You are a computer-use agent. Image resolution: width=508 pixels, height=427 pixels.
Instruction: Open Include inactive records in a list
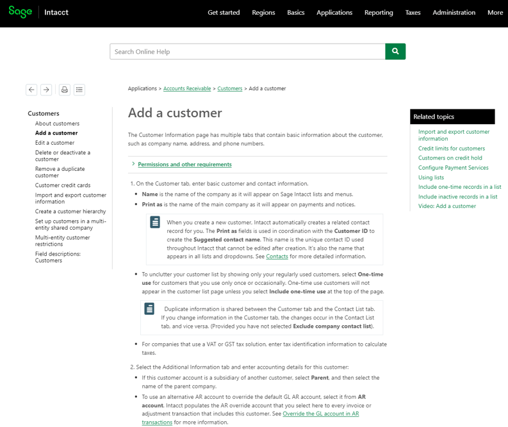[457, 197]
